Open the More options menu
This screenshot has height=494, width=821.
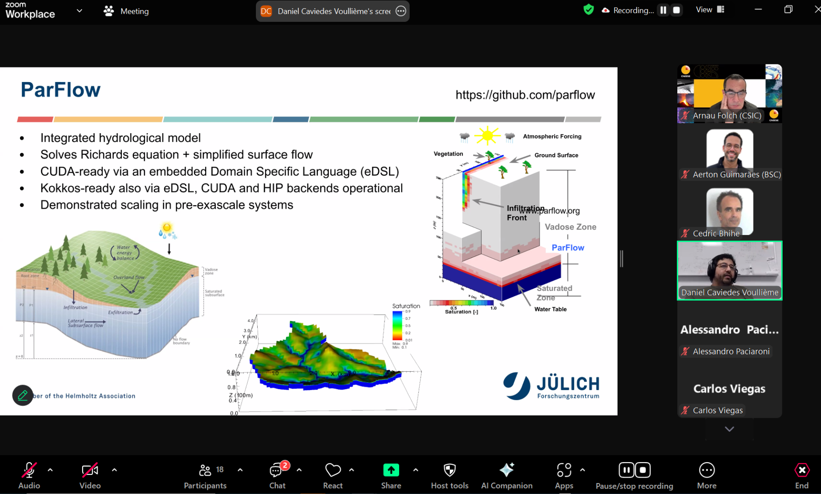pos(707,475)
